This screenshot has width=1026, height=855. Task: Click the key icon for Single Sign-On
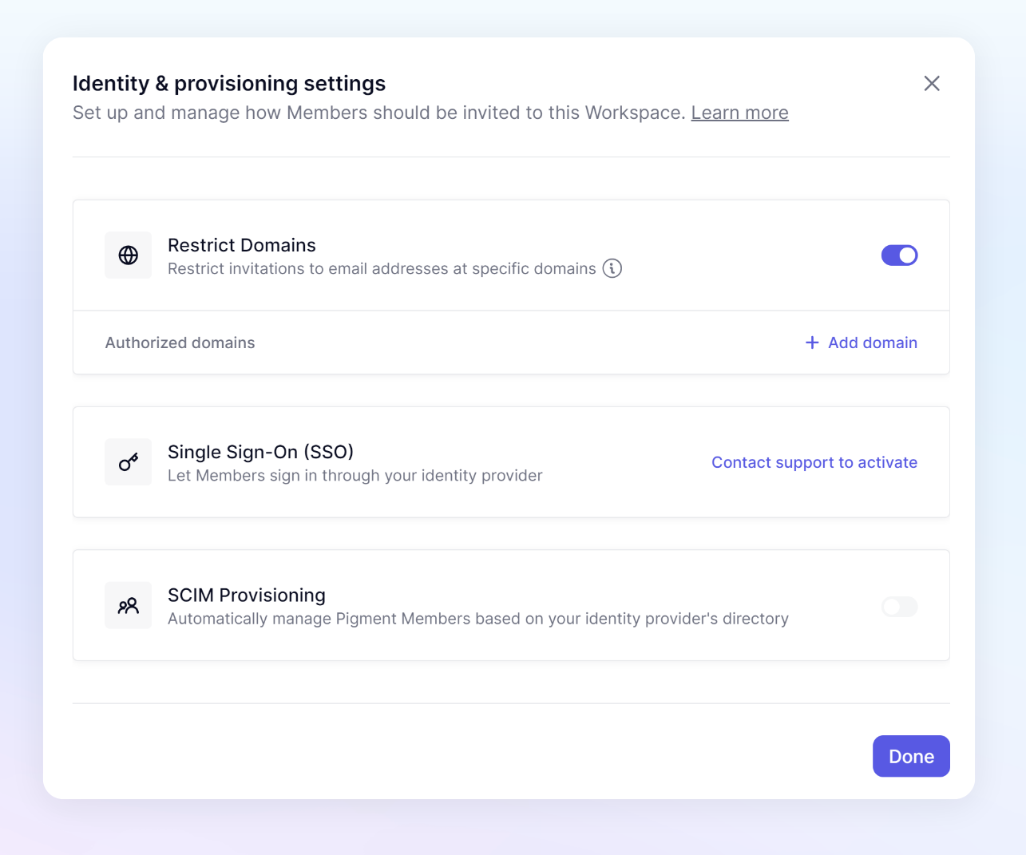[x=129, y=462]
